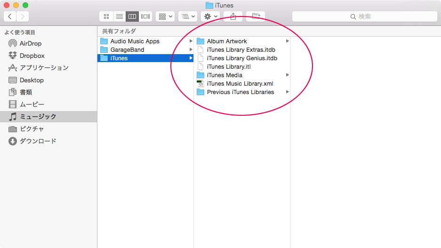Switch to list view
441x248 pixels.
click(119, 16)
